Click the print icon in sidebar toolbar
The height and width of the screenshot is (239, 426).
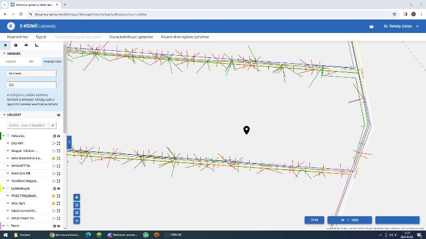point(26,45)
